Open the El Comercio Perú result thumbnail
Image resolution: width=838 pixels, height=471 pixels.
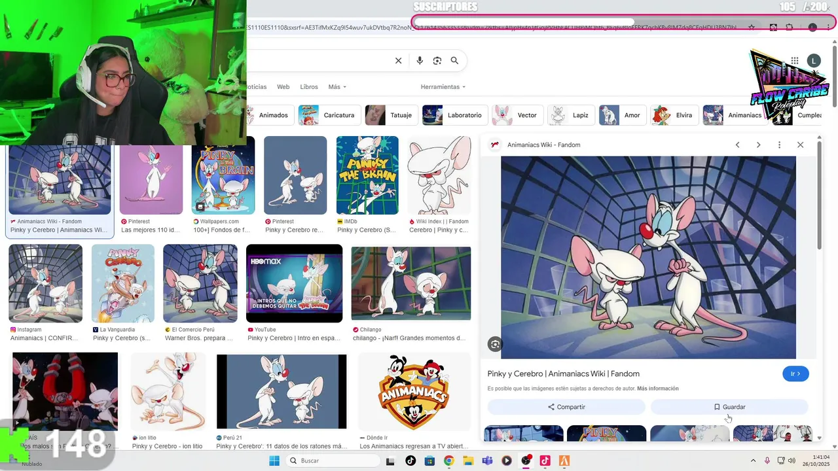[x=200, y=283]
